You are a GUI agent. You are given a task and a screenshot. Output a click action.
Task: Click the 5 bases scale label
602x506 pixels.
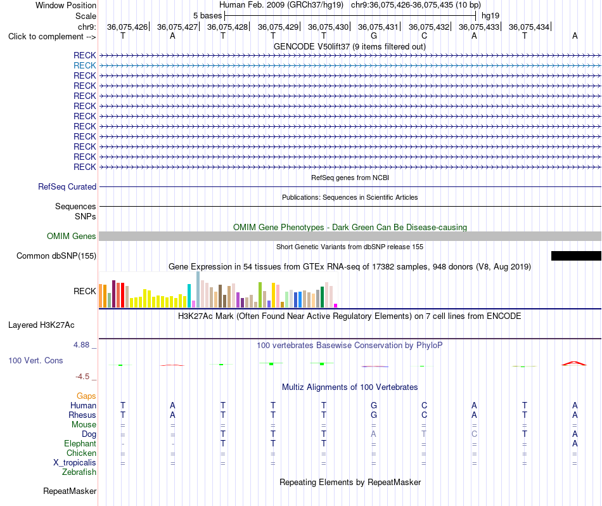click(x=207, y=16)
